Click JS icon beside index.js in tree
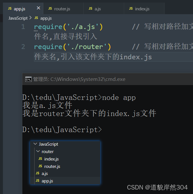Image resolution: width=193 pixels, height=194 pixels. pos(40,159)
